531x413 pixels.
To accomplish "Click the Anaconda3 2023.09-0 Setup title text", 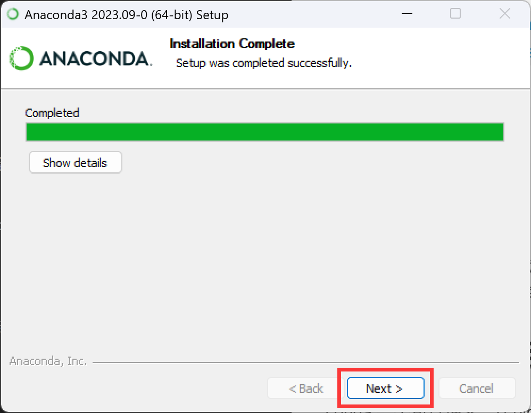I will (x=126, y=15).
